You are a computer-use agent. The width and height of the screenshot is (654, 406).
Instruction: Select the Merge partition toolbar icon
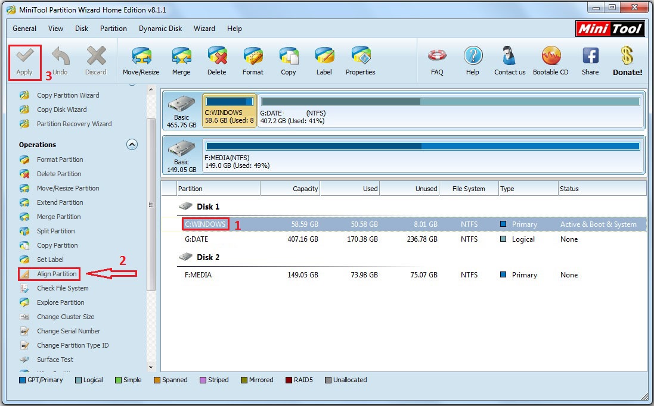click(181, 62)
